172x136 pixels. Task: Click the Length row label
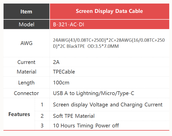tap(26, 83)
